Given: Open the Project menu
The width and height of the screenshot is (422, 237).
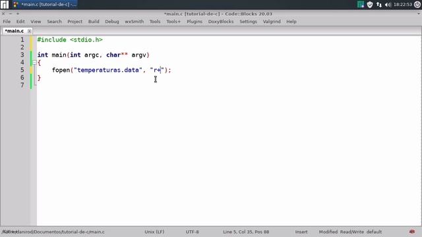Looking at the screenshot, I should tap(75, 22).
